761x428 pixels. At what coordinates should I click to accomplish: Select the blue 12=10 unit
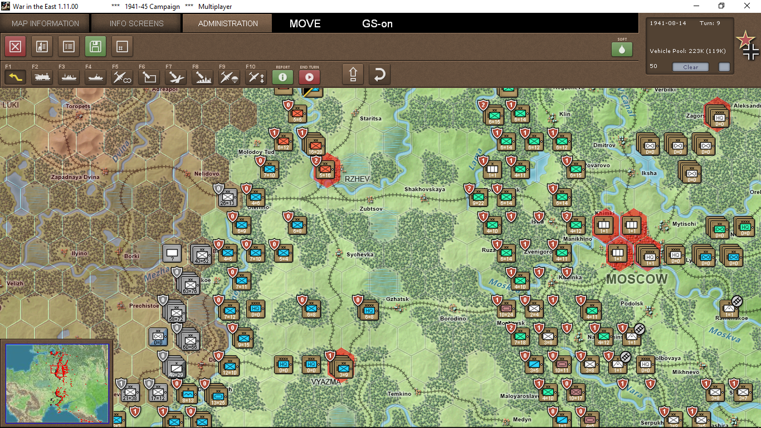230,366
